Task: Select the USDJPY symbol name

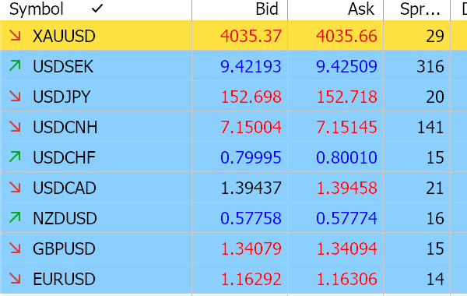Action: click(61, 97)
